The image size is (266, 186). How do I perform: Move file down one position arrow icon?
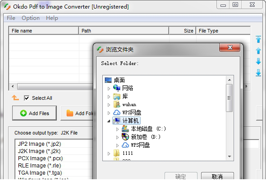[258, 61]
